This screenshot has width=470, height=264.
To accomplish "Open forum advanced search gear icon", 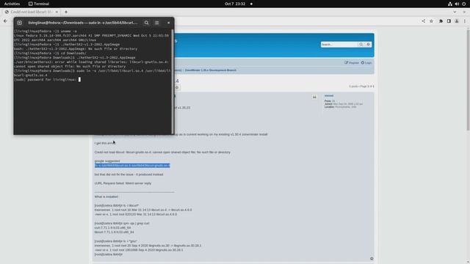I will tap(369, 44).
